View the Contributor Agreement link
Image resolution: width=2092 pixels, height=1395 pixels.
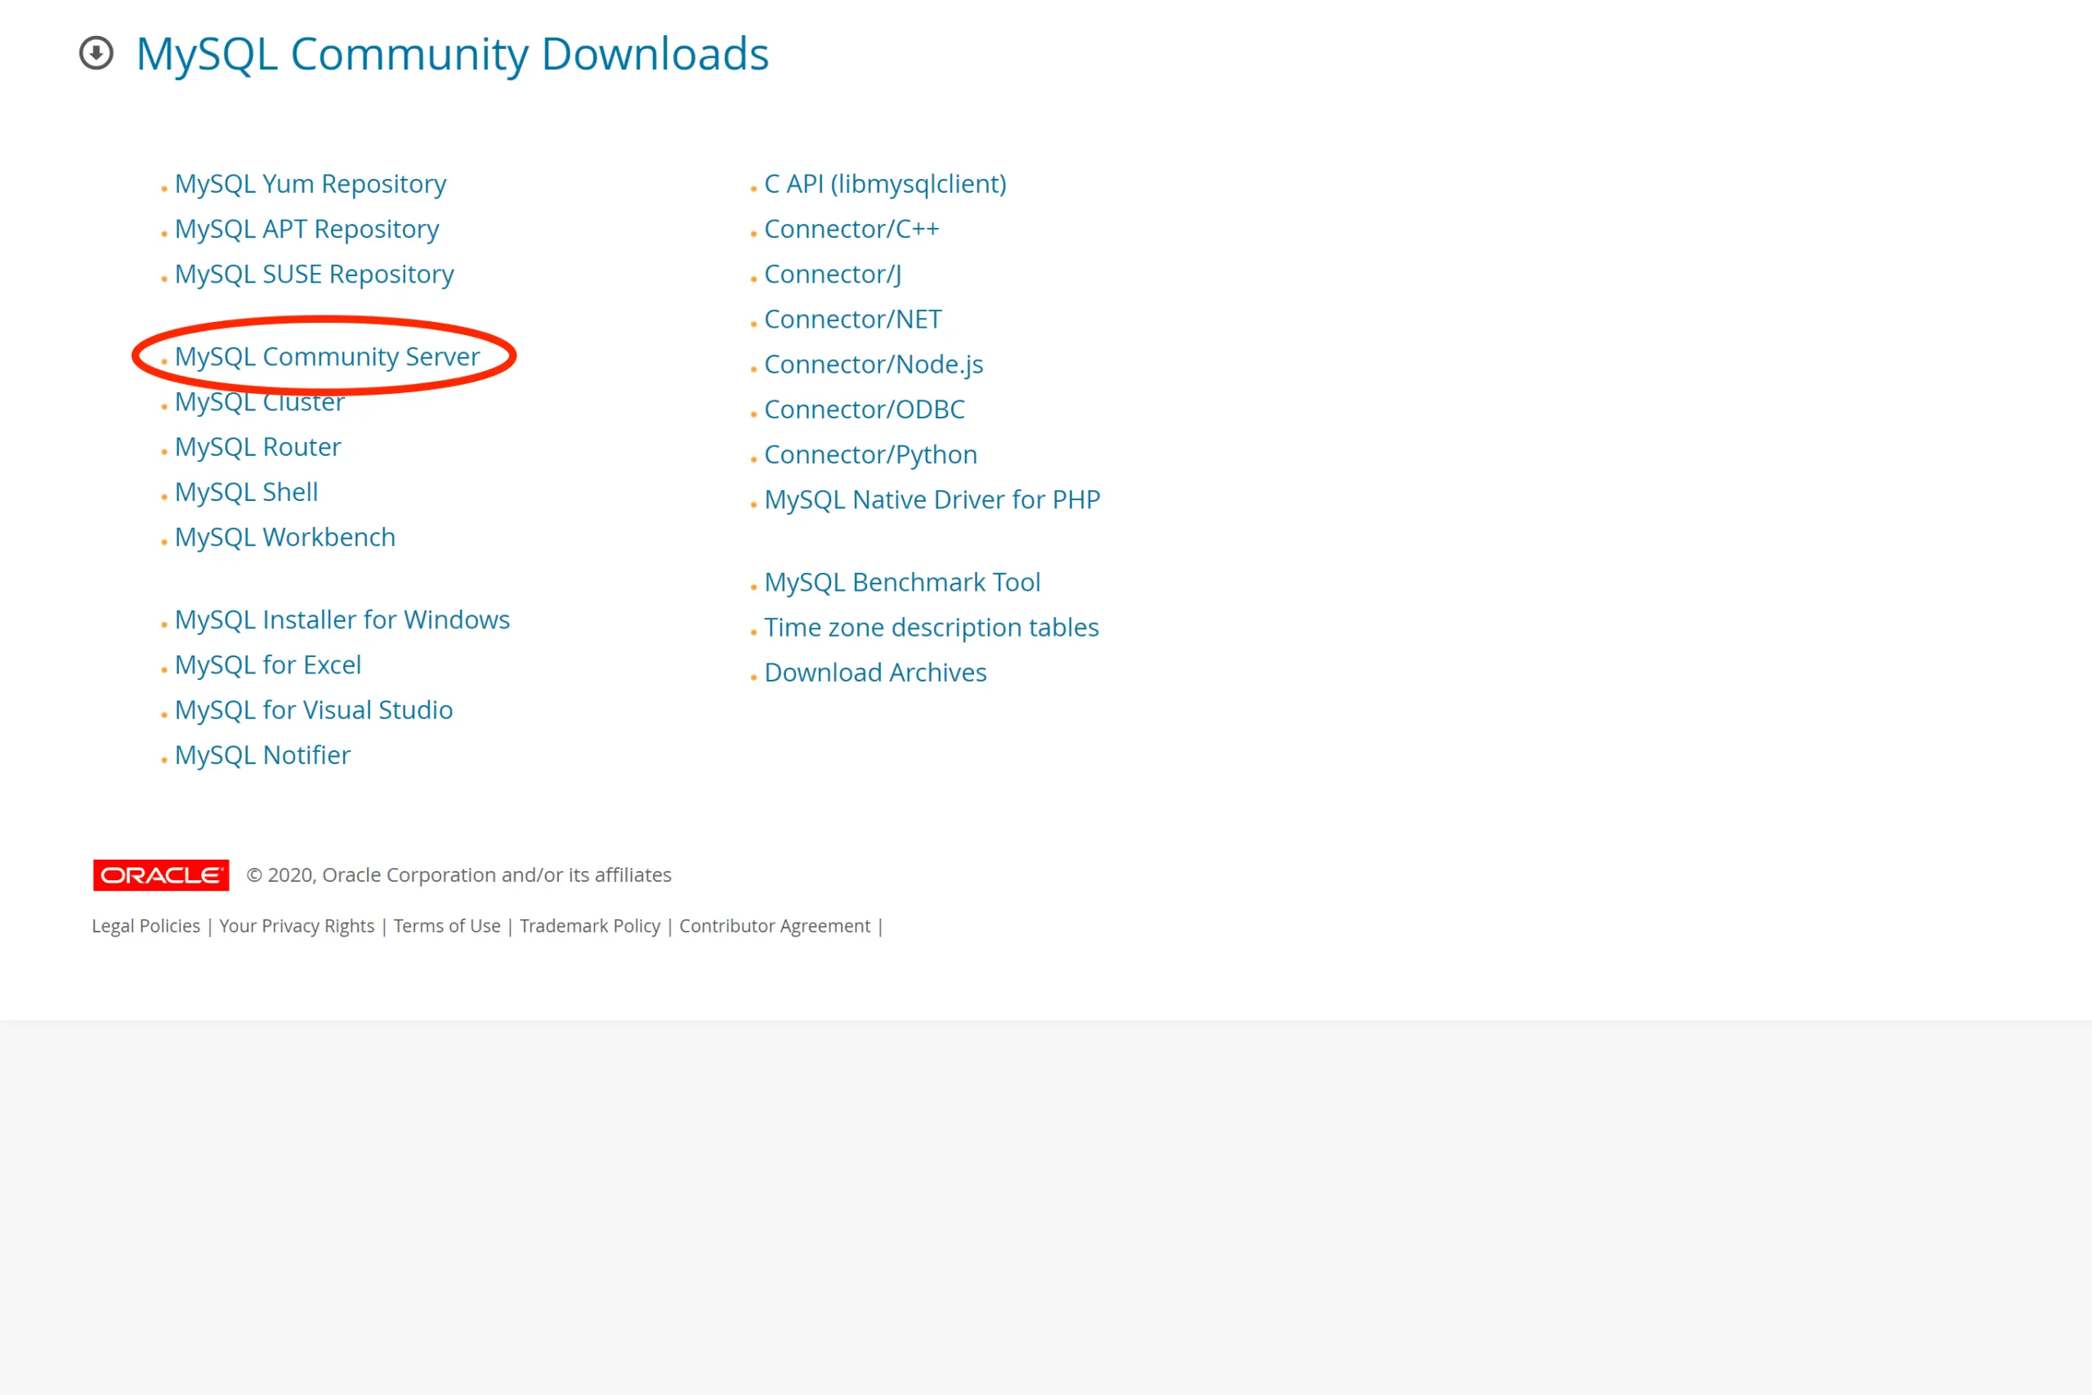point(775,926)
